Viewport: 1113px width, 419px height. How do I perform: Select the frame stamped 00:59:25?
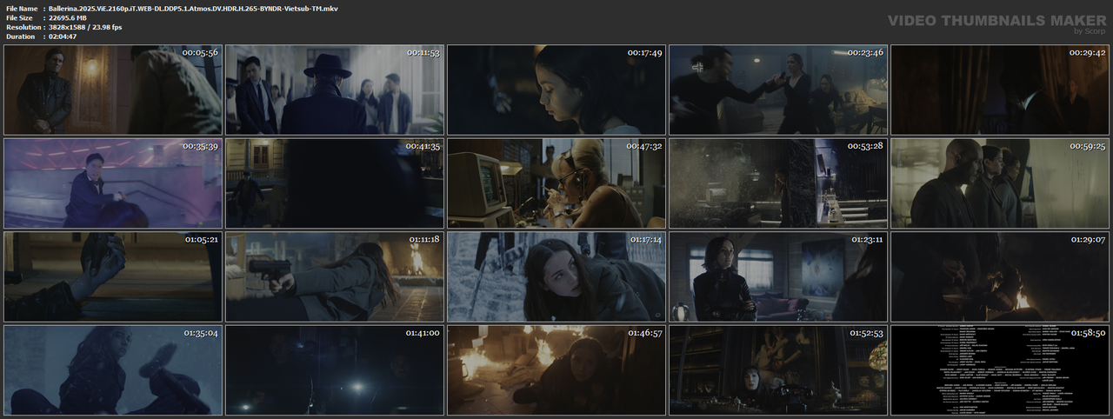pyautogui.click(x=1000, y=183)
